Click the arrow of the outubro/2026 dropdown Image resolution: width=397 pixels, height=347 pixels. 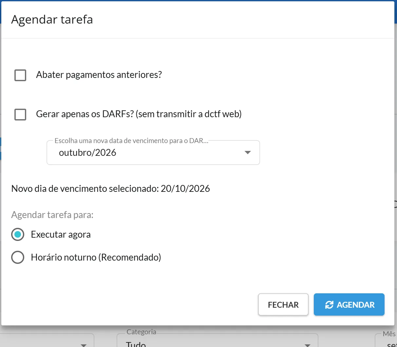[248, 153]
